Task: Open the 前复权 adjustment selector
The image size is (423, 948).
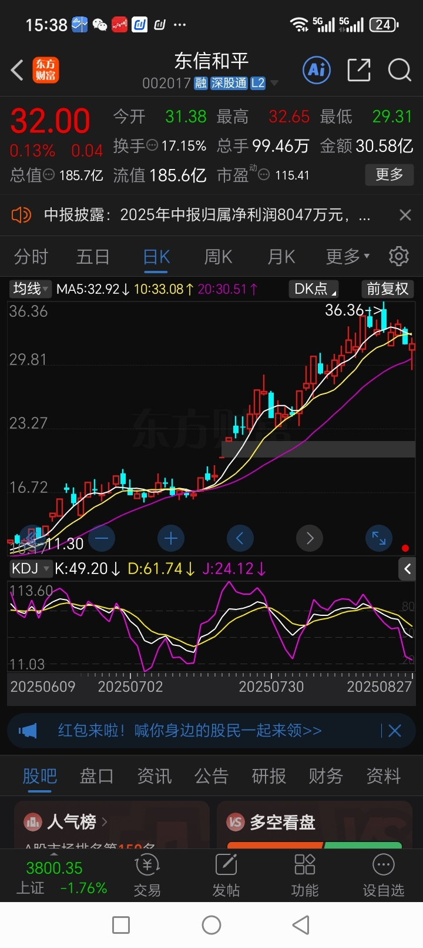Action: coord(387,289)
